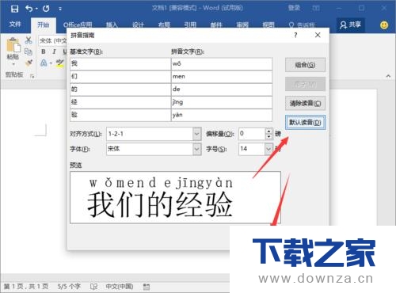The image size is (396, 293).
Task: Click the help question mark in dialog
Action: tap(295, 35)
